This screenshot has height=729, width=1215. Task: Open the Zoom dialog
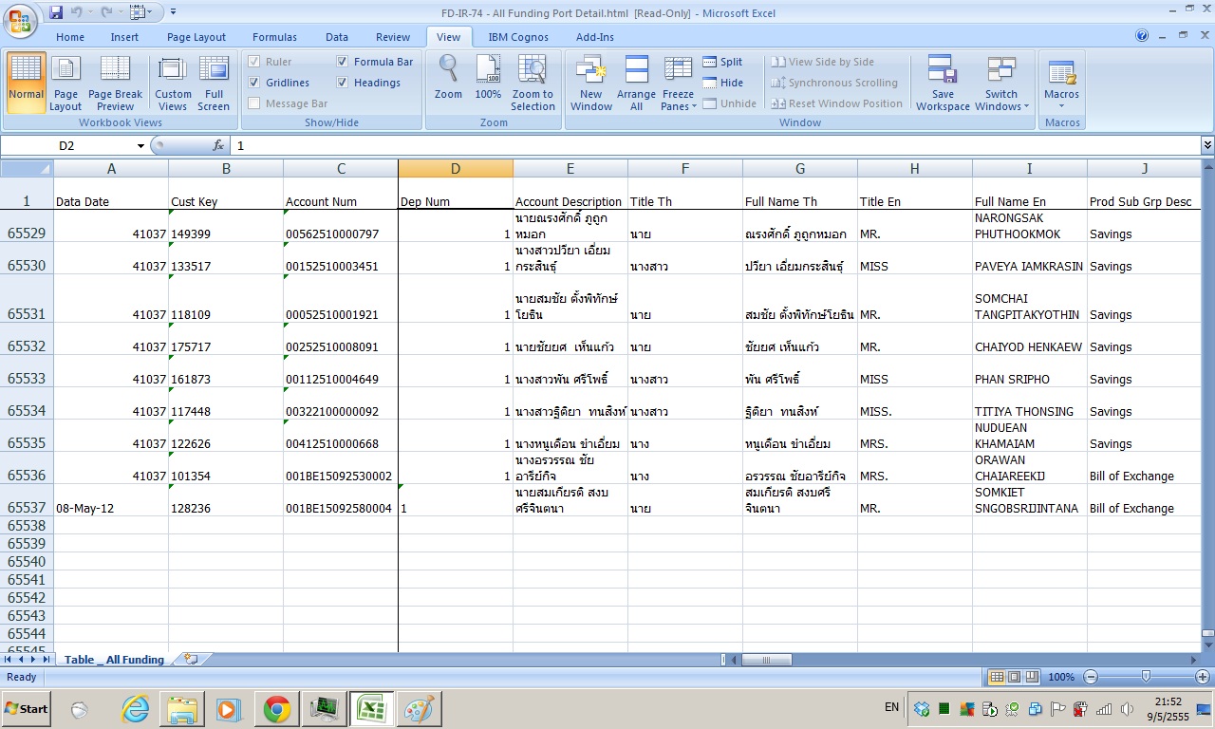click(x=448, y=78)
